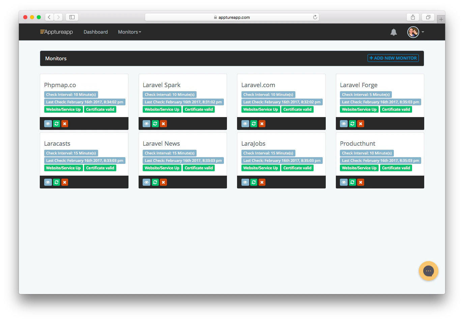Refresh the Laracasts monitor check

(57, 182)
